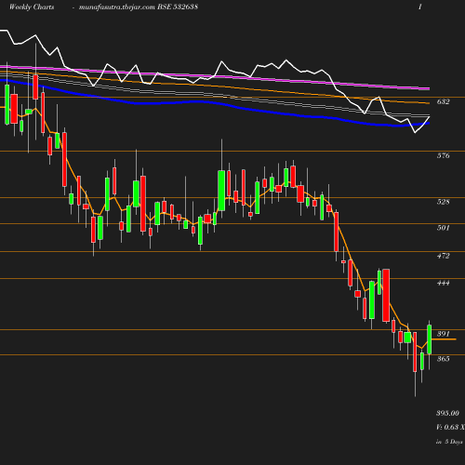Image resolution: width=465 pixels, height=465 pixels.
Task: Click the 391 price level label
Action: 443,334
